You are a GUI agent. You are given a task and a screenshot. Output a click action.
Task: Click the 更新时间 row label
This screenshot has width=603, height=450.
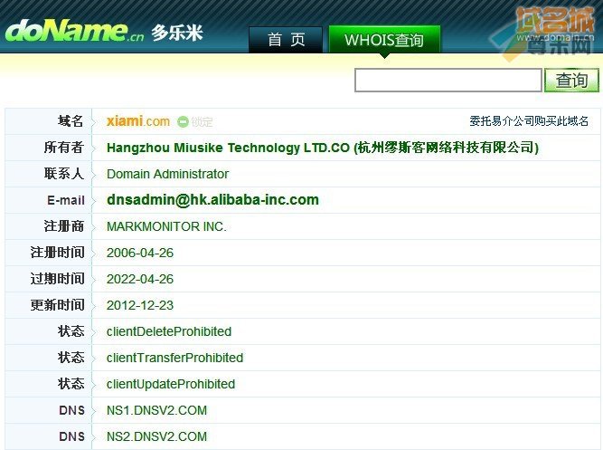tap(57, 305)
